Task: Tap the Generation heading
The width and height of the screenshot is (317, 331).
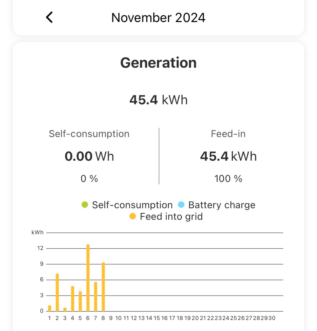Action: pos(158,63)
